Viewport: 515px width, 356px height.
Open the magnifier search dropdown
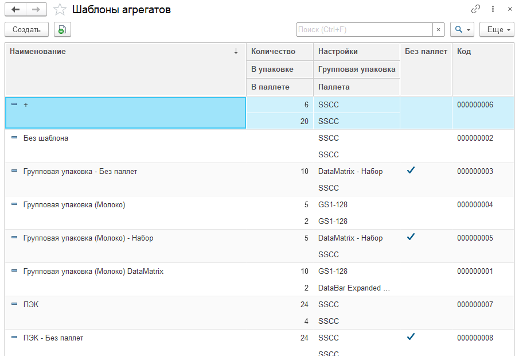pos(462,30)
